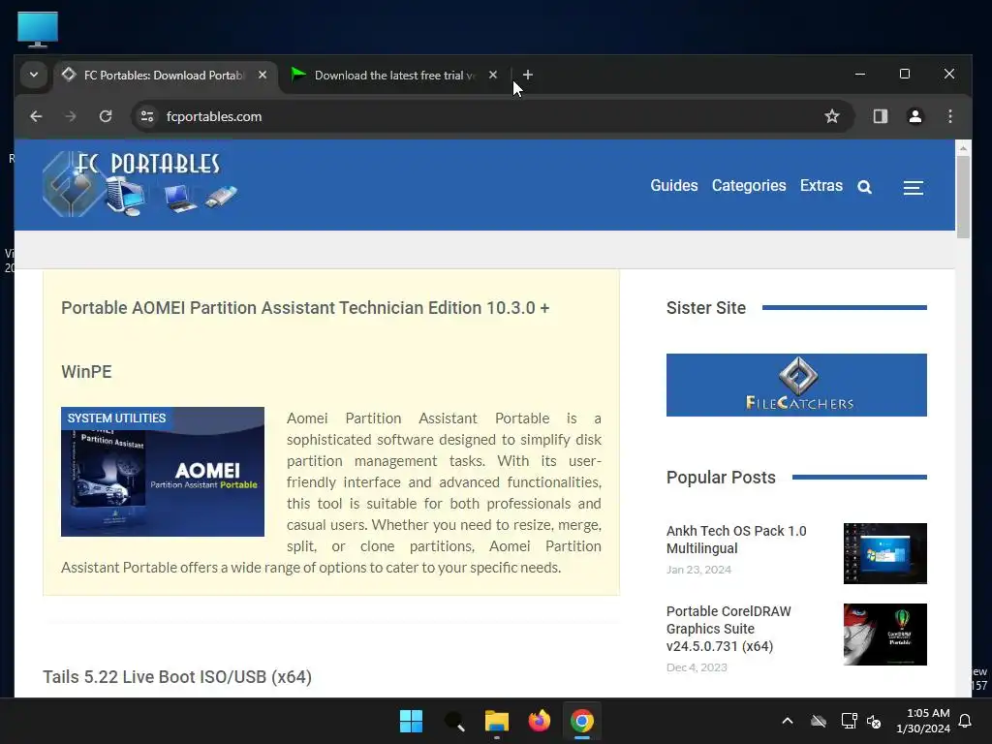Click the fcportables.com address bar
The height and width of the screenshot is (744, 992).
coord(493,116)
